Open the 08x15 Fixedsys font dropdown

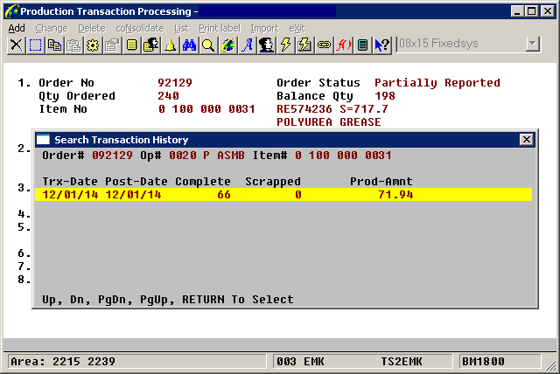pyautogui.click(x=532, y=44)
